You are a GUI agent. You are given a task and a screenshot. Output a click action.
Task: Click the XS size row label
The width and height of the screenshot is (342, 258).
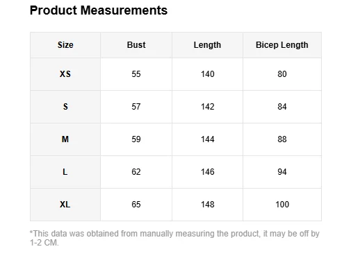(x=65, y=74)
